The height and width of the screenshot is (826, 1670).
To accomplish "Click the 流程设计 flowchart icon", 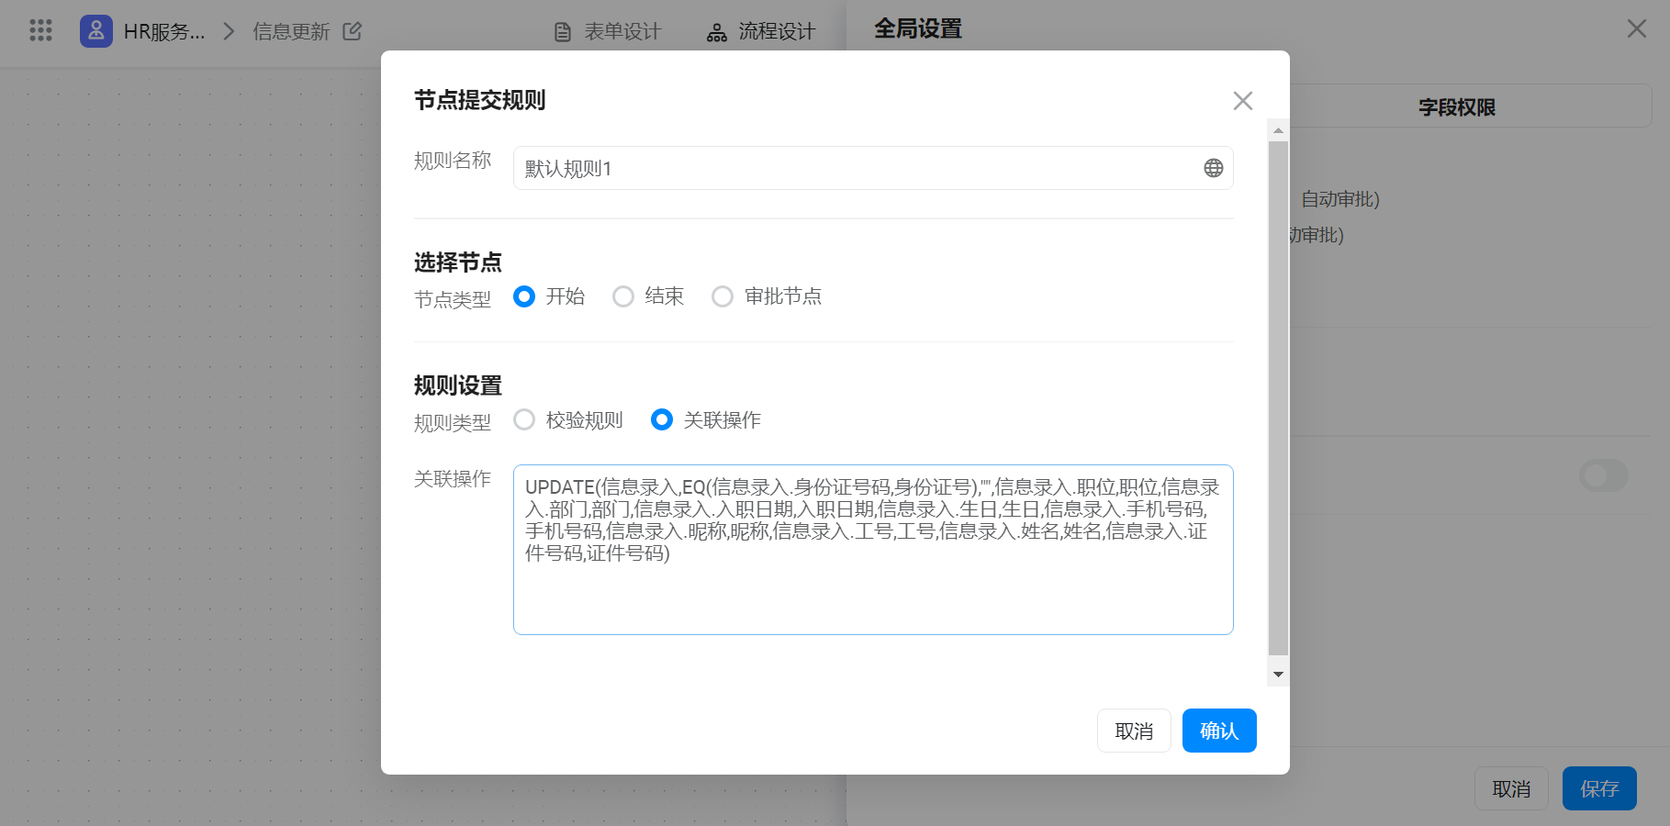I will coord(717,33).
